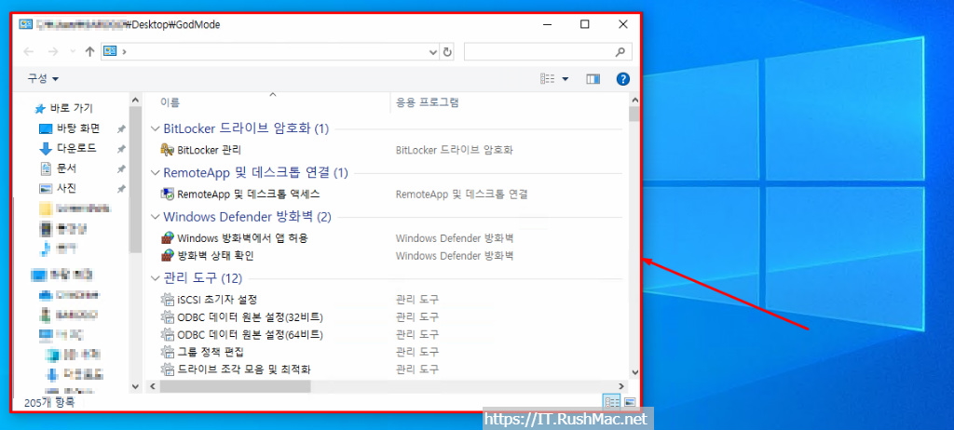Collapse RemoteApp 및 데스크톱 연결 group

pyautogui.click(x=156, y=173)
